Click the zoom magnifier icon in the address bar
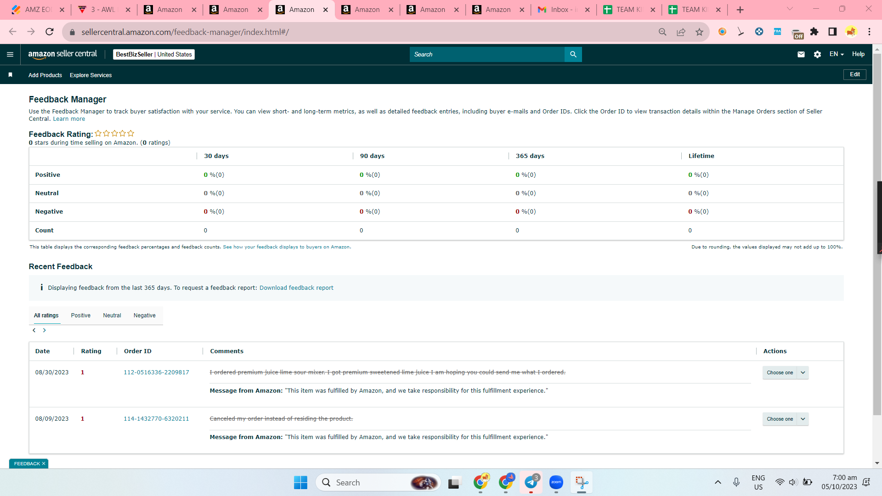 click(x=662, y=32)
